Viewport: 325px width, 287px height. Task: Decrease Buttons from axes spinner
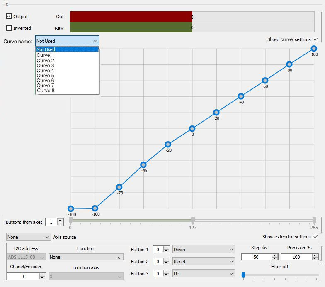coord(60,223)
